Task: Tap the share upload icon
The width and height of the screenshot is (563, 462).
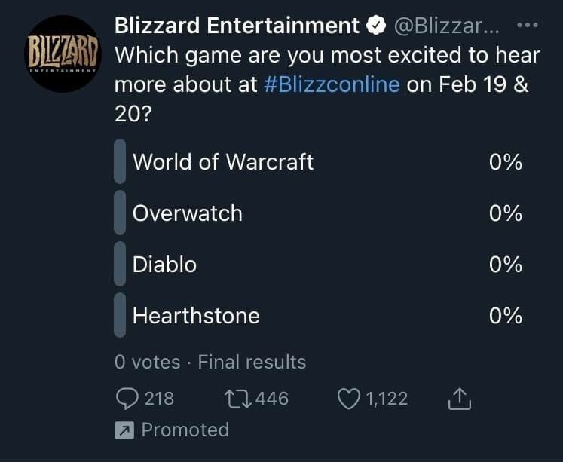Action: point(459,399)
